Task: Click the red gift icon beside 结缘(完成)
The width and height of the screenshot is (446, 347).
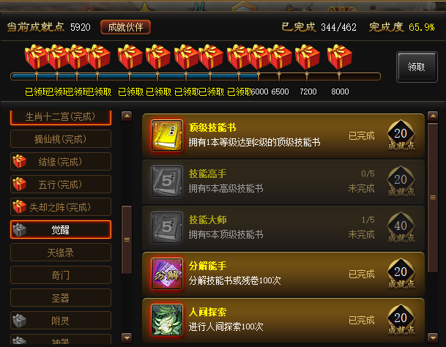Action: [x=19, y=161]
